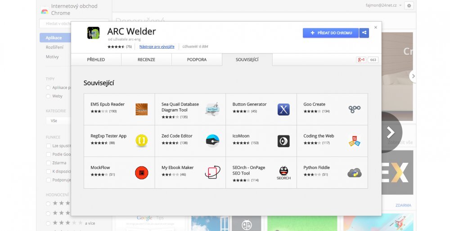Viewport: 450px width, 231px height.
Task: Click the Přidat do Chromu button
Action: click(x=331, y=33)
